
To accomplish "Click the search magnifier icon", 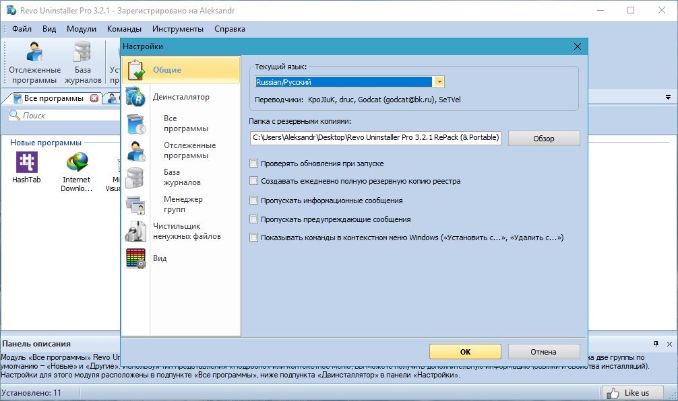I will pos(15,115).
